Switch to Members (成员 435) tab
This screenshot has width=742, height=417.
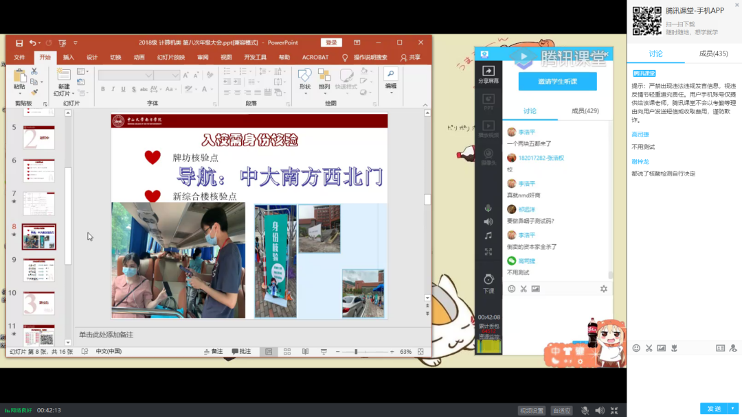(x=713, y=53)
